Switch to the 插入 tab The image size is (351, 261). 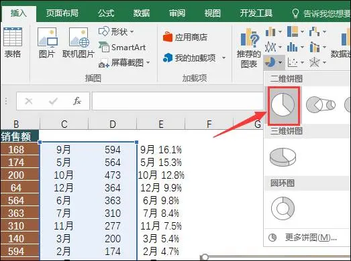point(19,13)
